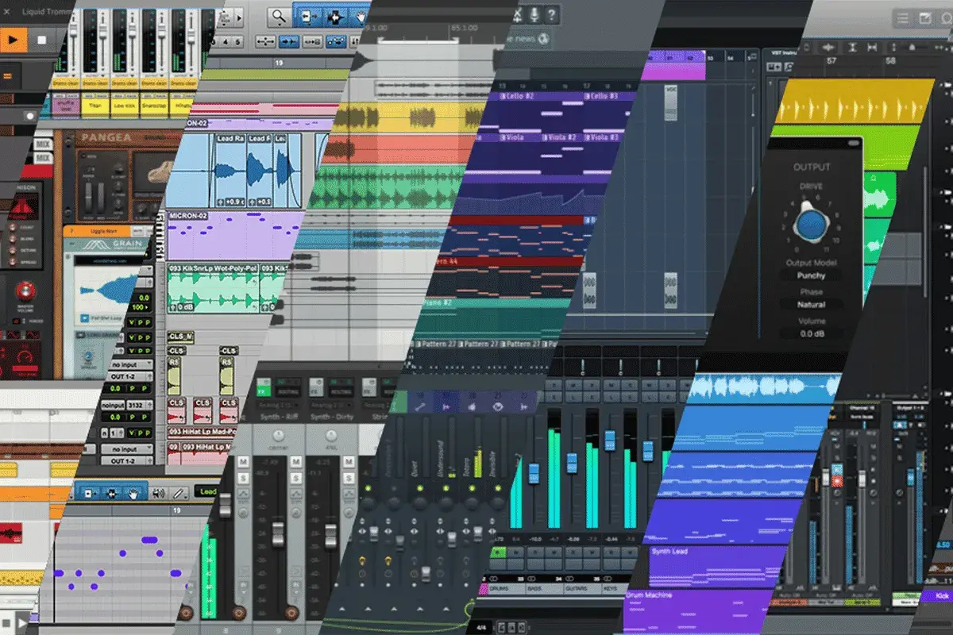This screenshot has height=635, width=953.
Task: Select the yellow audio region at top right
Action: click(x=854, y=101)
